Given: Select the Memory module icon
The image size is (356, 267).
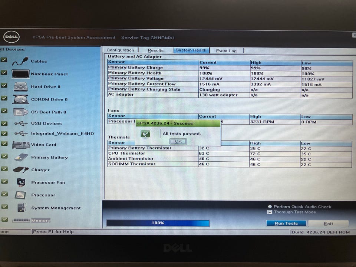Looking at the screenshot, I should pyautogui.click(x=21, y=220).
